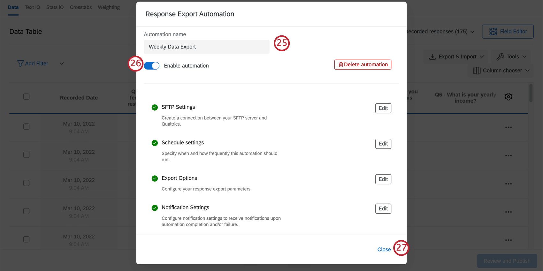Click the trash icon in Delete automation
The height and width of the screenshot is (271, 543).
[x=341, y=65]
